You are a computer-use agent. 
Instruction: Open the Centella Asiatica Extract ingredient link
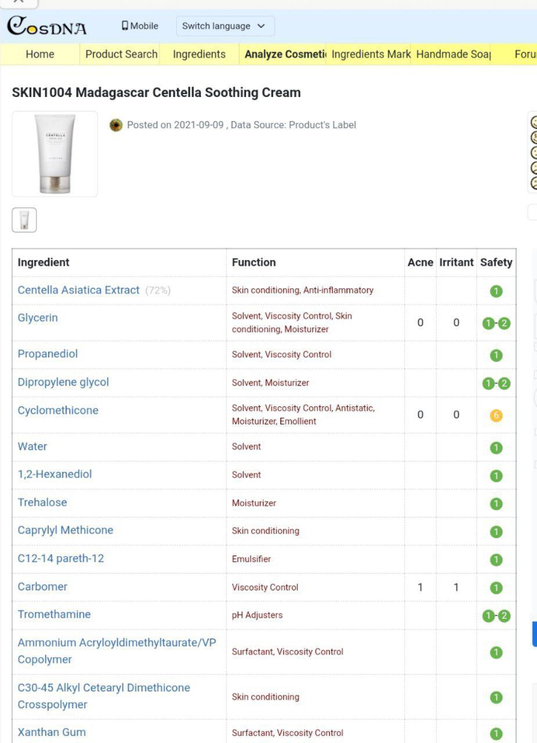coord(78,290)
